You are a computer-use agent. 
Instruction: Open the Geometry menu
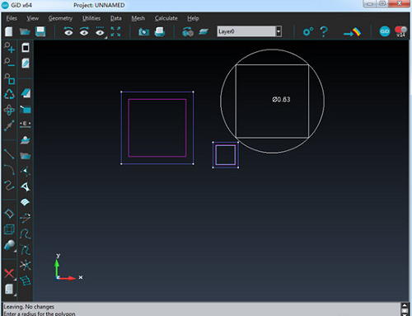tap(60, 18)
